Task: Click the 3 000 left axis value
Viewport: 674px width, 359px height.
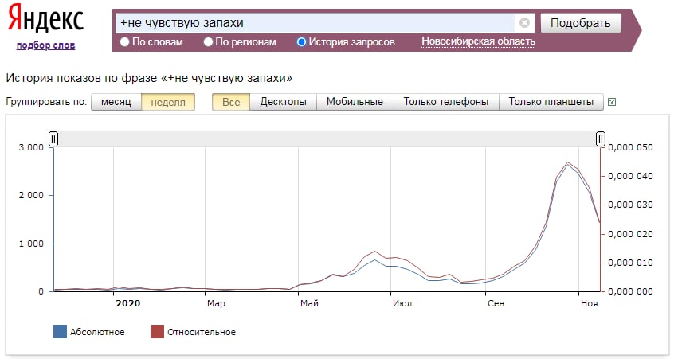Action: pos(31,147)
